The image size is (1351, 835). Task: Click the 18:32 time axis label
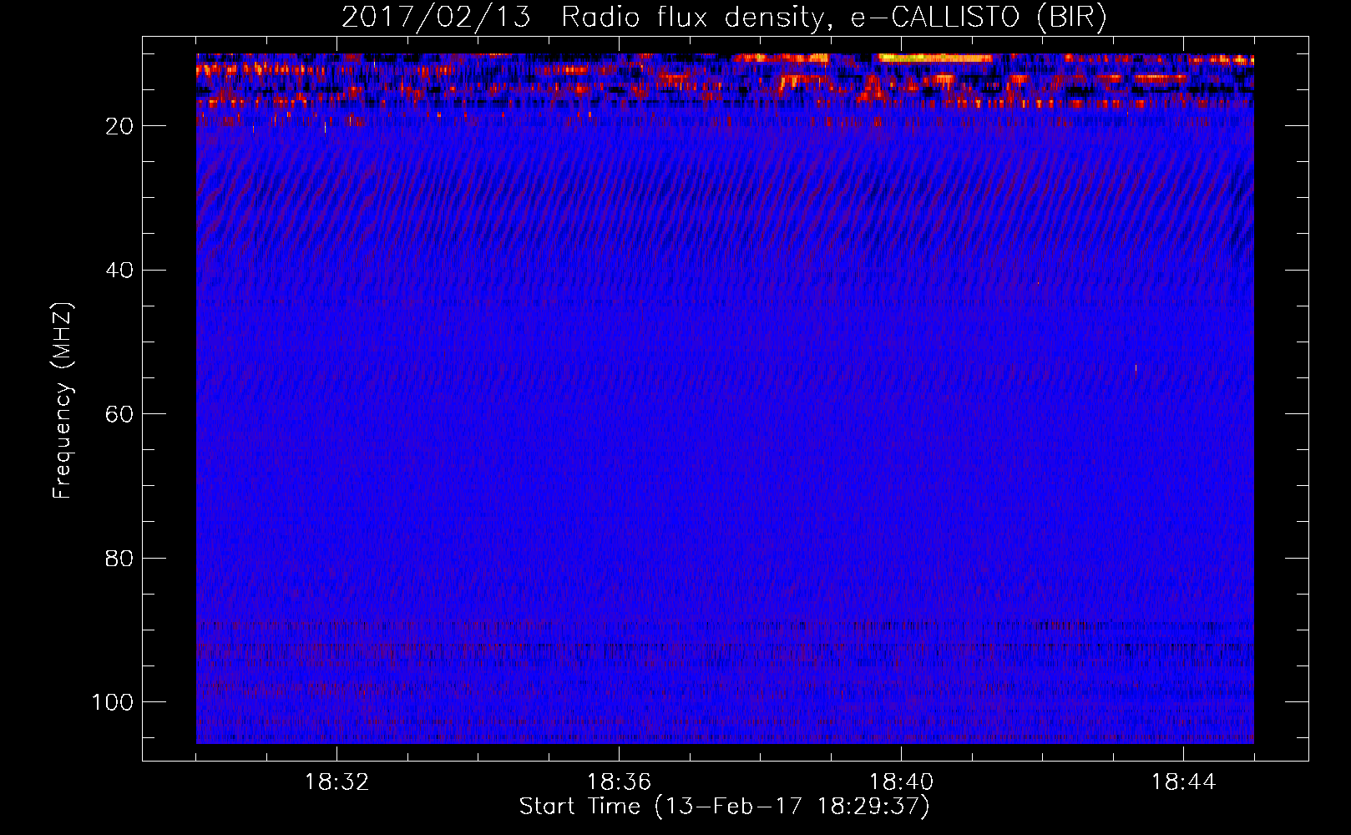pyautogui.click(x=336, y=782)
